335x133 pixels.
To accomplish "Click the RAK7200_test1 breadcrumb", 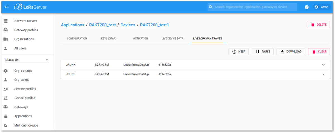I will (154, 25).
